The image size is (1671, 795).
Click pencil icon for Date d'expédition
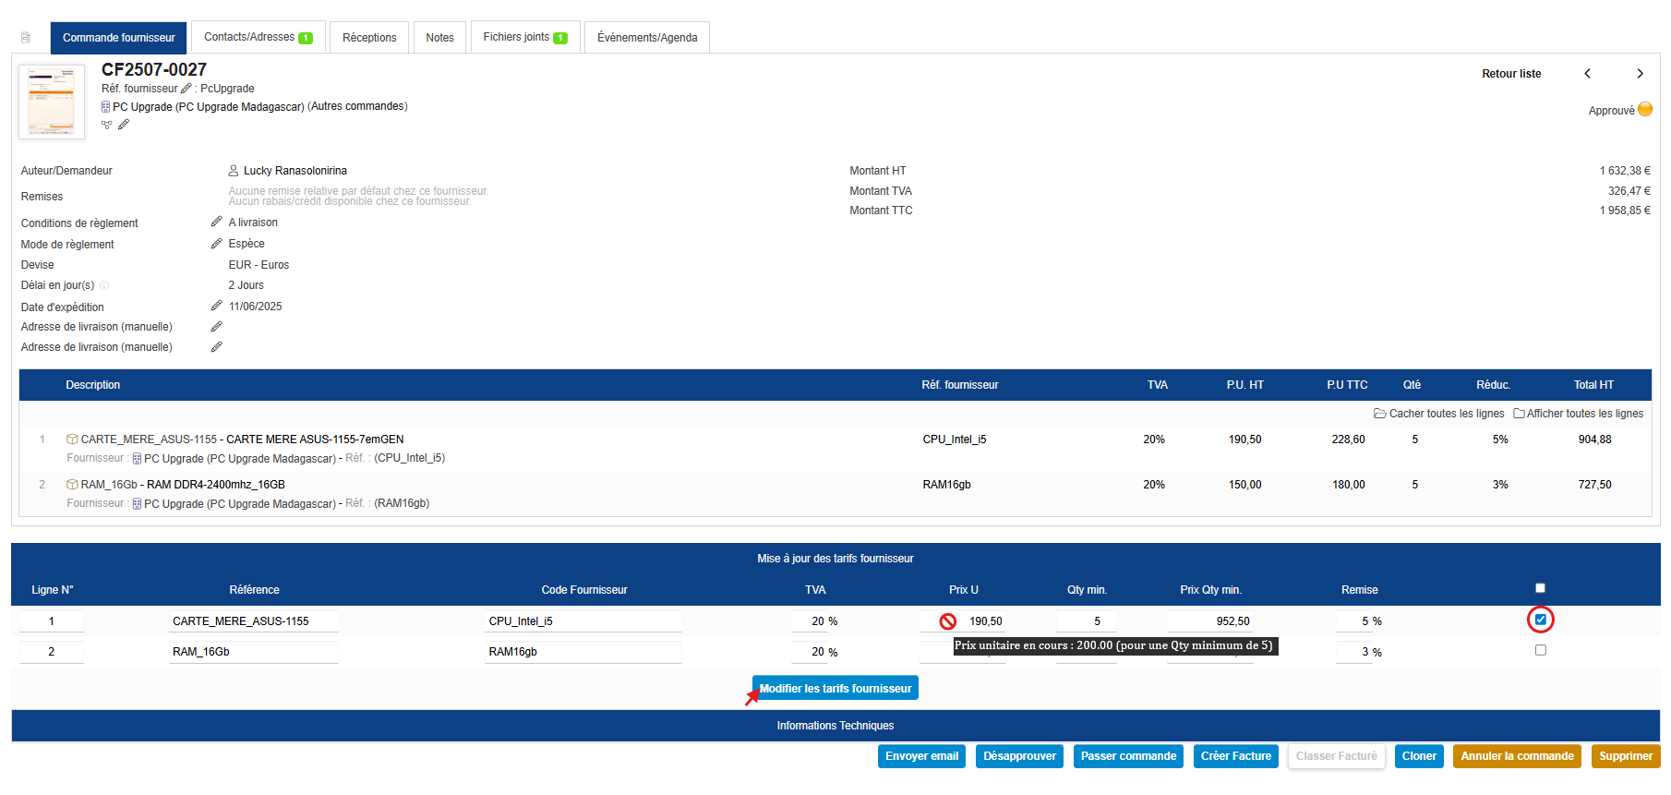click(x=216, y=306)
